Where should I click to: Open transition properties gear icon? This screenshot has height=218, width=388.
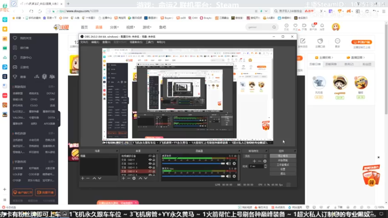(265, 161)
